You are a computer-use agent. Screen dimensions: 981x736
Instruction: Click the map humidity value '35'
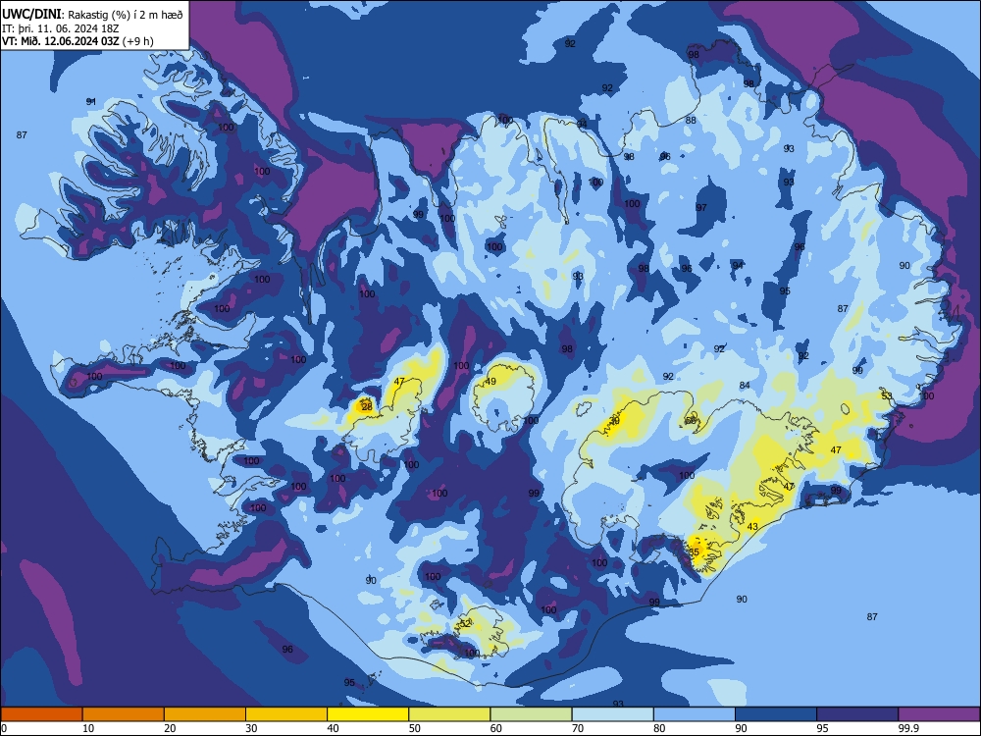[x=694, y=552]
